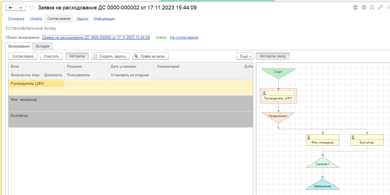The width and height of the screenshot is (390, 195).
Task: Click the print icon in header
Action: click(x=364, y=7)
